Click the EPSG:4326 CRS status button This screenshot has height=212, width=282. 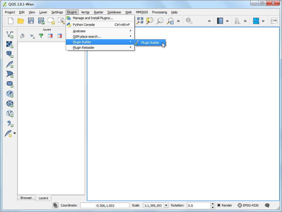point(248,205)
